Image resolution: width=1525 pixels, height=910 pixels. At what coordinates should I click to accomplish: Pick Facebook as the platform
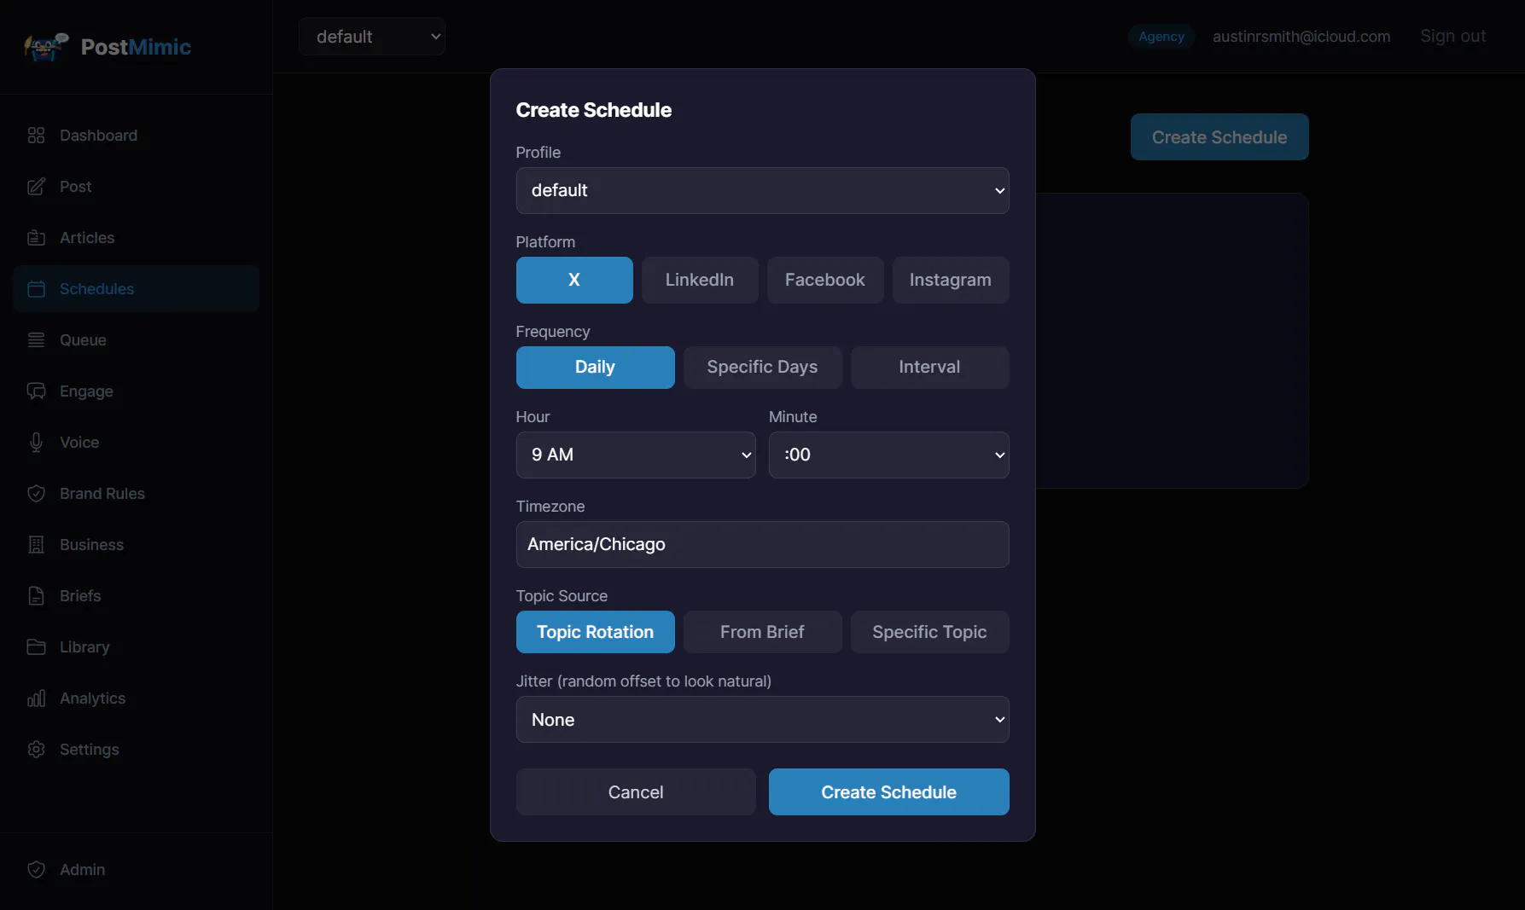(x=825, y=280)
